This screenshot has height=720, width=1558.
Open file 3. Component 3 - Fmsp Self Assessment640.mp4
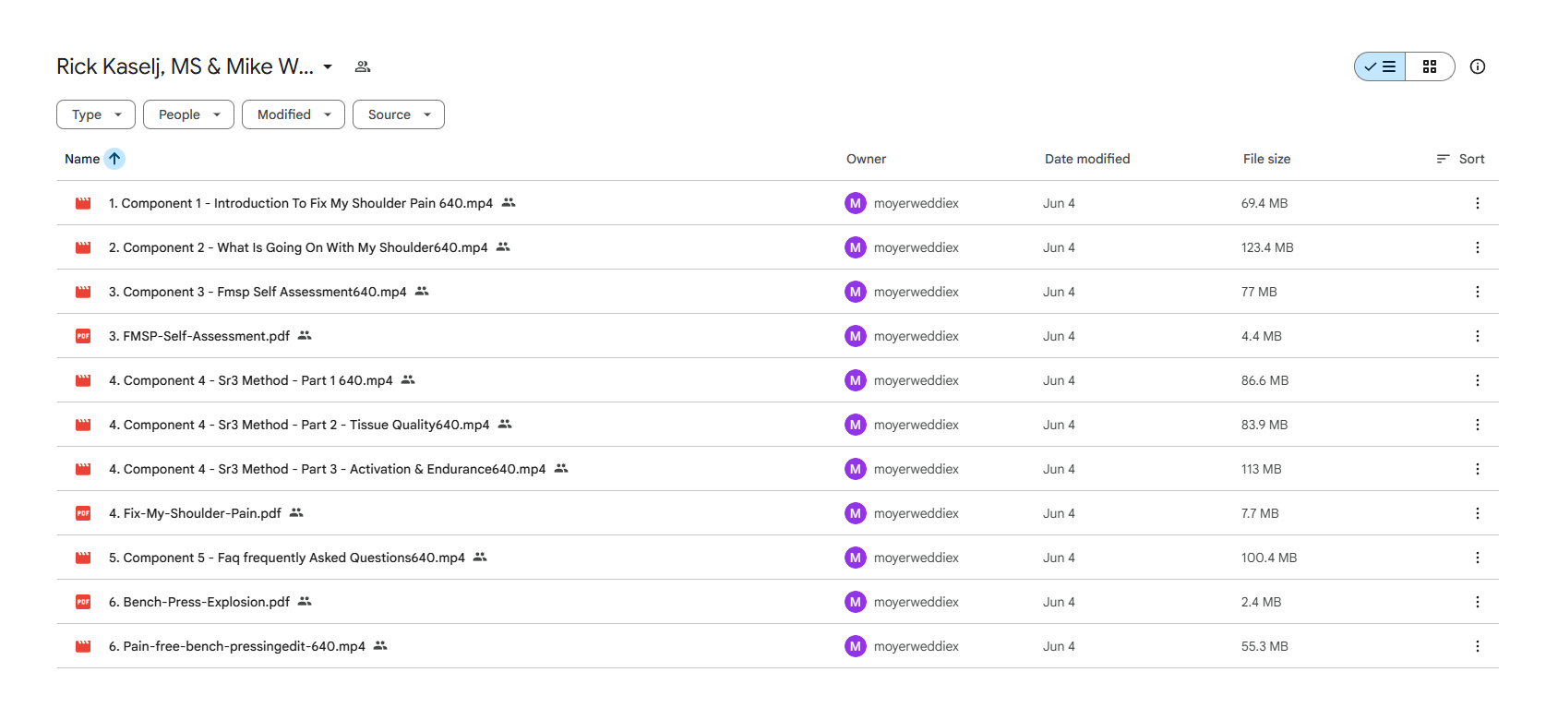258,292
